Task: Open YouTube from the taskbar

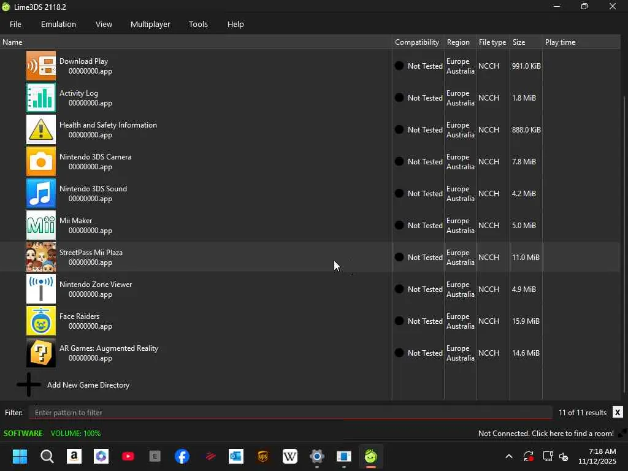Action: tap(128, 456)
